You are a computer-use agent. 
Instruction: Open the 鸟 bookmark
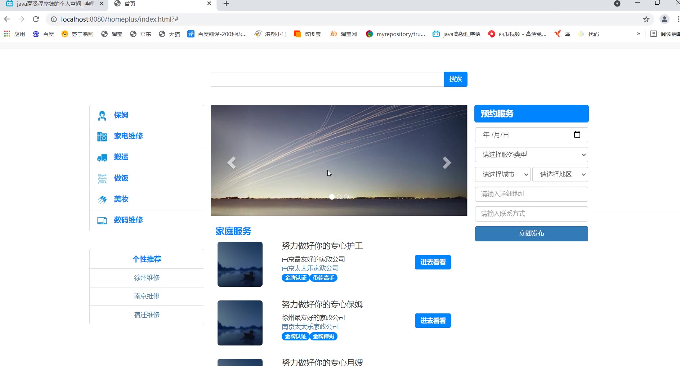562,34
